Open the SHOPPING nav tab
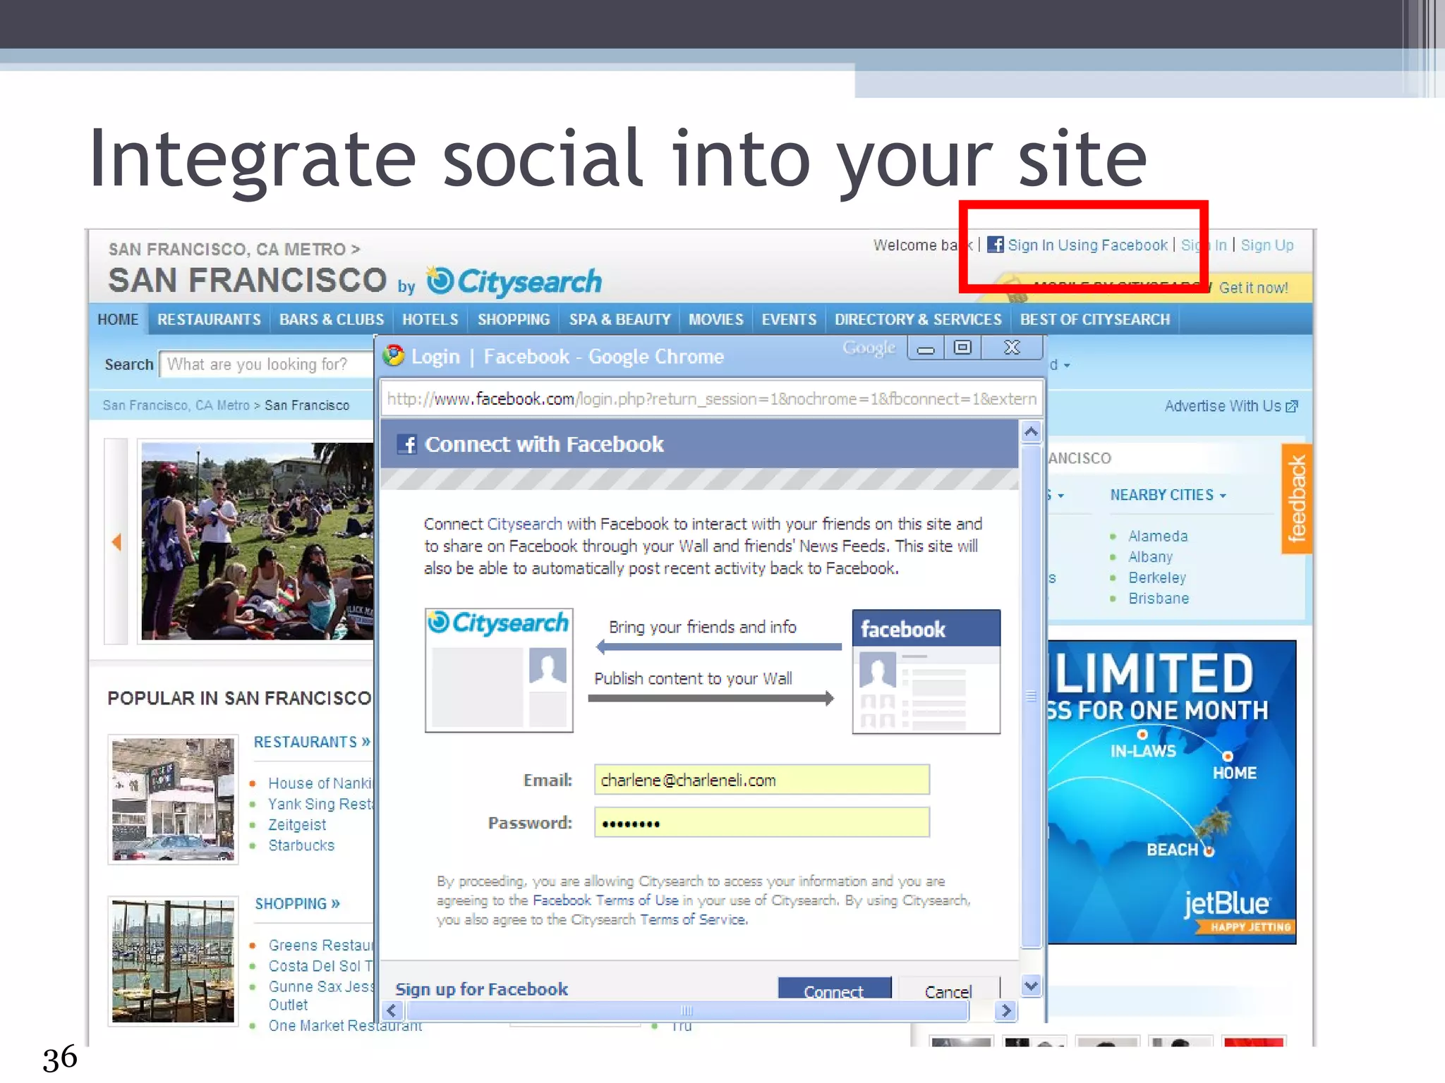 point(514,319)
